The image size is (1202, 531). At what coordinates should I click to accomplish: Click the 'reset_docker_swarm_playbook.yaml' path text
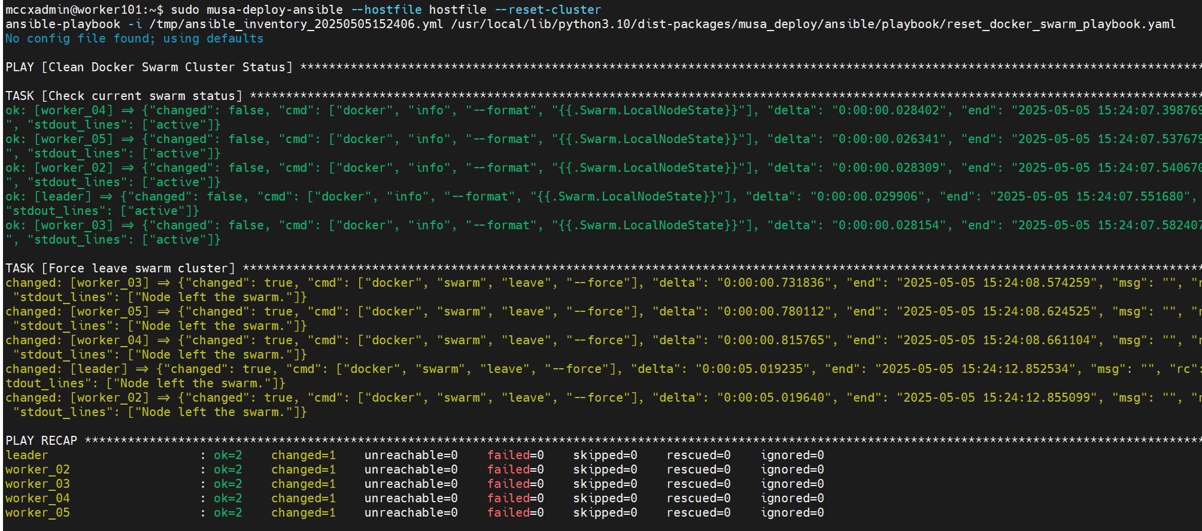1061,24
